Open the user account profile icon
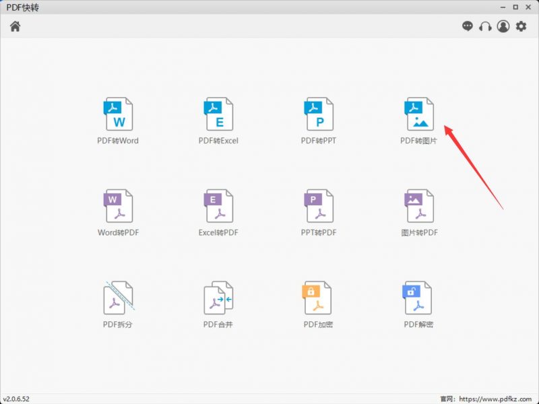 tap(503, 26)
